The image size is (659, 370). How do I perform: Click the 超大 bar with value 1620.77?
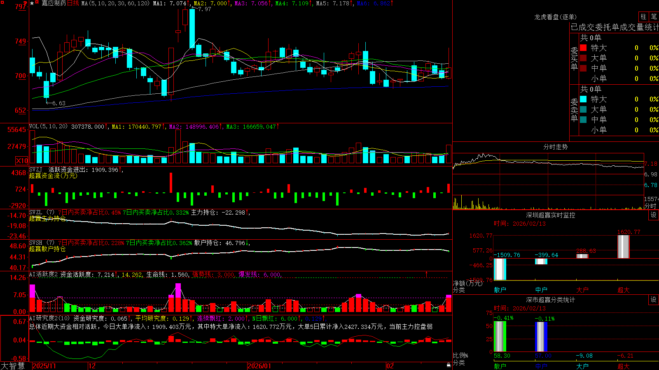click(624, 247)
